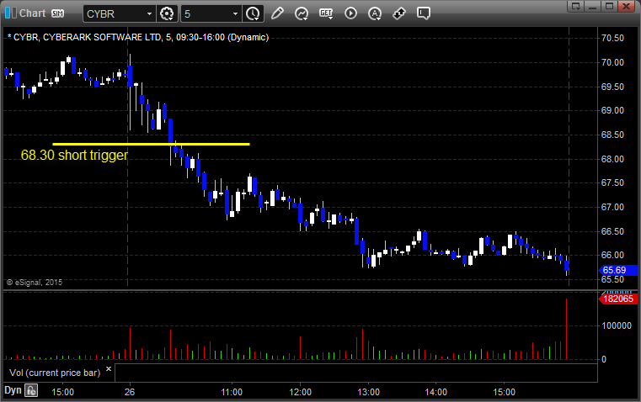Image resolution: width=641 pixels, height=402 pixels.
Task: Open the symbol history gear icon beside CYBR
Action: tap(167, 13)
